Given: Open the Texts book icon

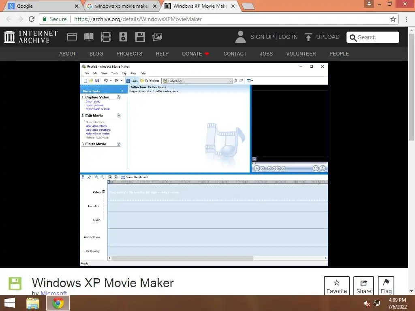Looking at the screenshot, I should (89, 37).
